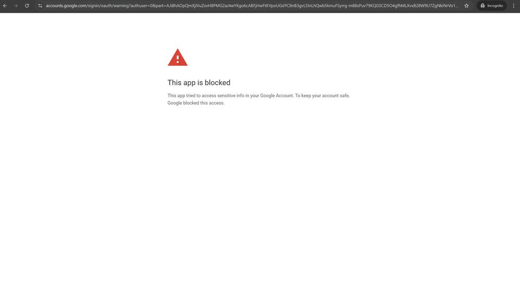Go back to the previous page
Viewport: 520px width, 296px height.
click(x=5, y=6)
